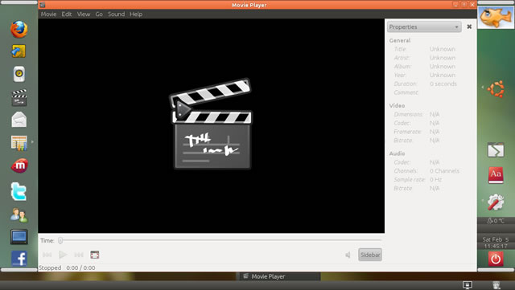
Task: Open Facebook icon in dock
Action: [19, 259]
